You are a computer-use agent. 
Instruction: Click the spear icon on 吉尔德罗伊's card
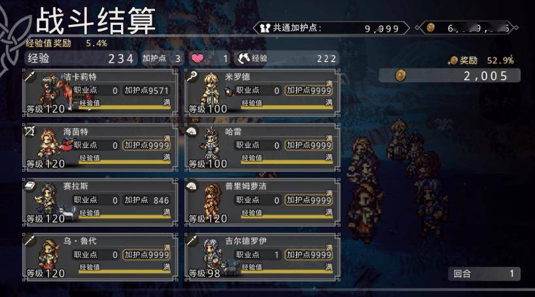click(192, 240)
